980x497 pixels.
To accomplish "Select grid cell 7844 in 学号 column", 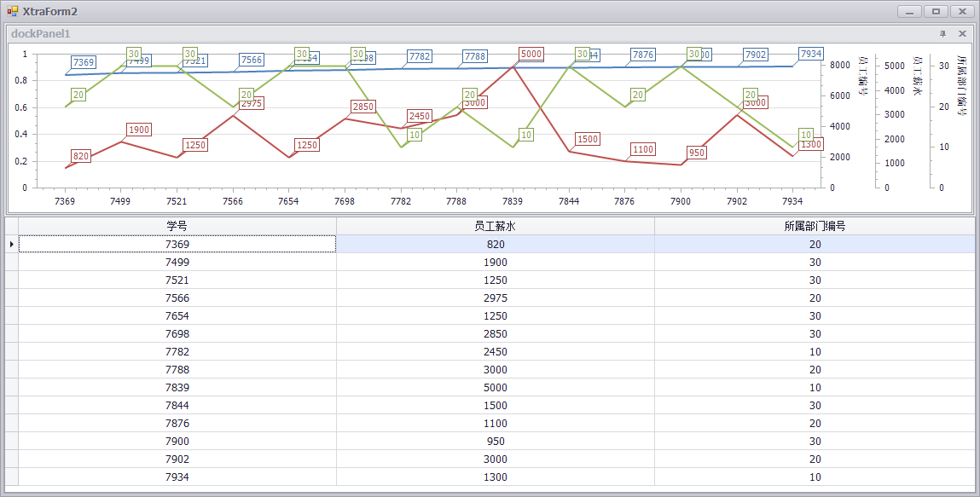I will [x=177, y=405].
